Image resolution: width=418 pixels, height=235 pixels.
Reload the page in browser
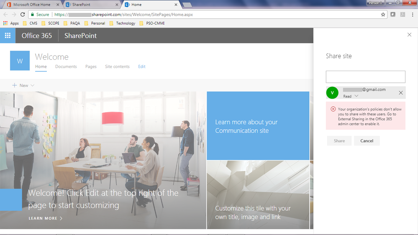point(23,15)
